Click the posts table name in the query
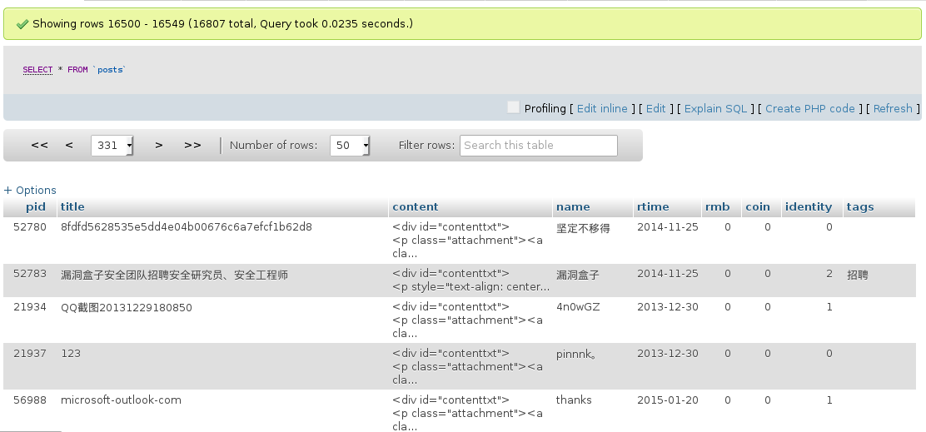Screen dimensions: 926x432 [x=111, y=70]
